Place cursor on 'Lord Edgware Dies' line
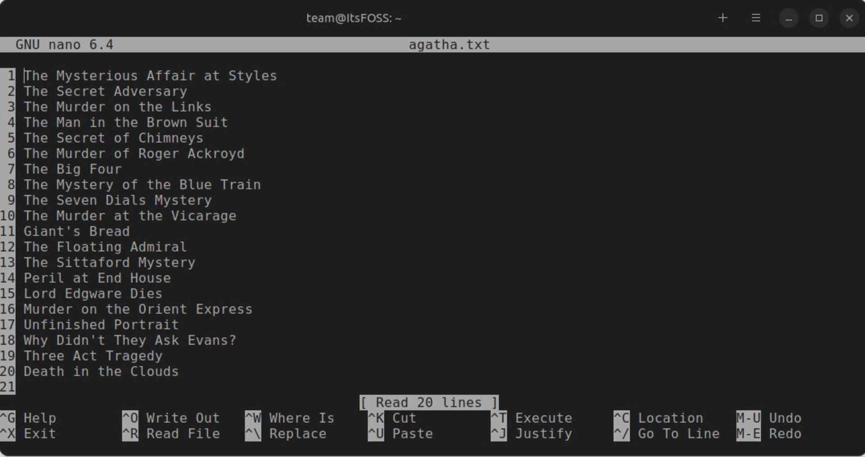 [93, 294]
